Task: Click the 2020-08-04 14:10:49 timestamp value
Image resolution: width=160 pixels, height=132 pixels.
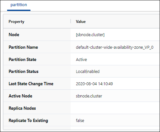Action: pyautogui.click(x=94, y=84)
